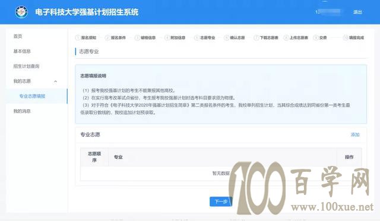Go to step 2 报名条件
The width and height of the screenshot is (380, 221).
(116, 38)
